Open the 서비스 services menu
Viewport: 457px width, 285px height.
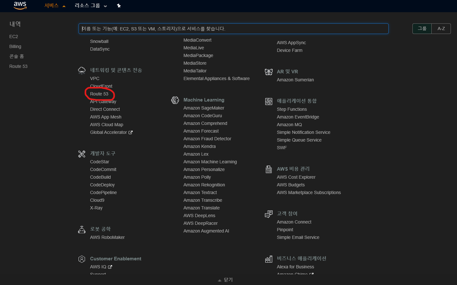[x=55, y=6]
